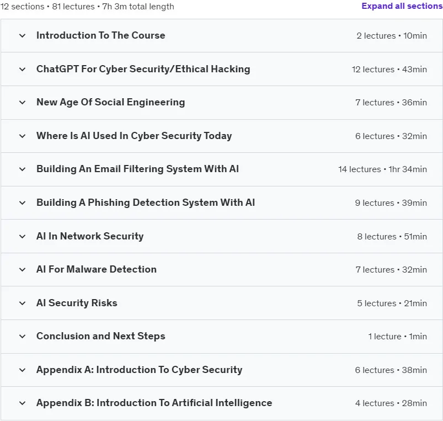Select Appendix B: Introduction To Artificial Intelligence title
The height and width of the screenshot is (421, 443).
pos(154,403)
